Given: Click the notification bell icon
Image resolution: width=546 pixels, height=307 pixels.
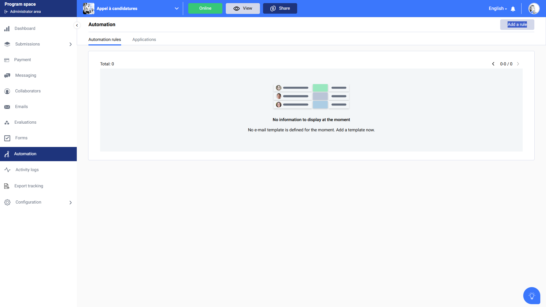Looking at the screenshot, I should point(513,9).
